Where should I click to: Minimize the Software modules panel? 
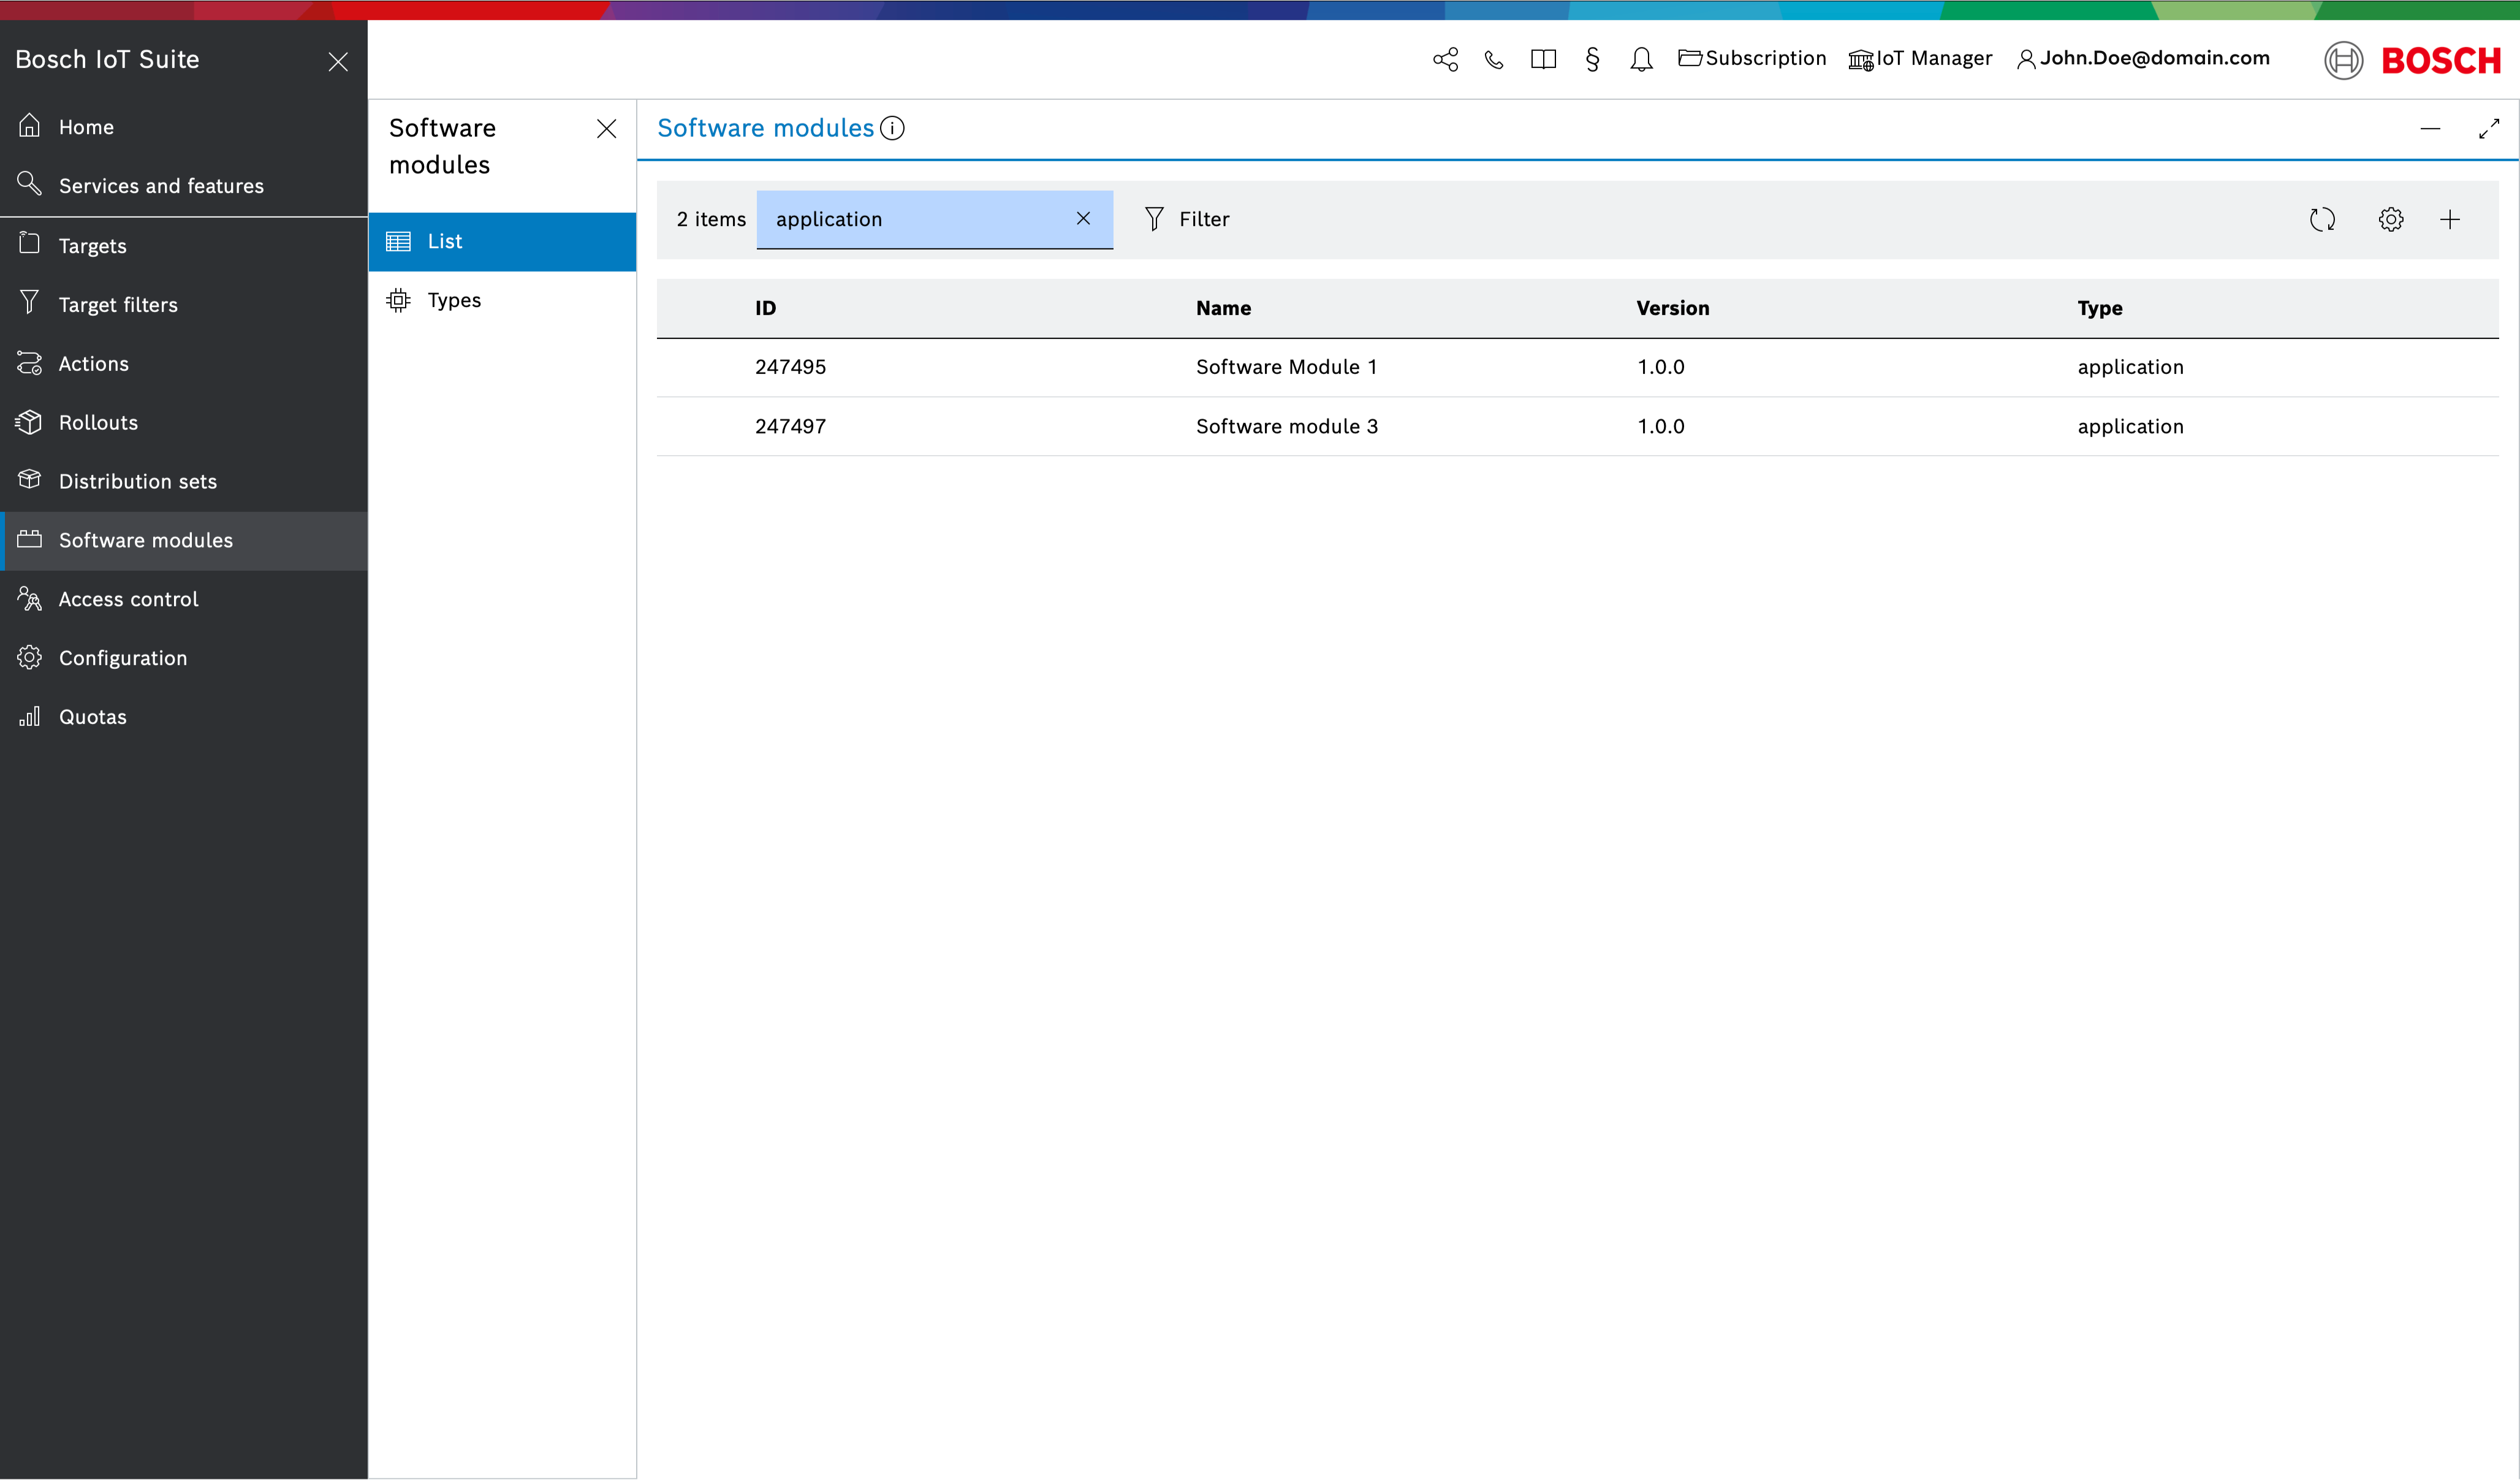coord(2430,129)
